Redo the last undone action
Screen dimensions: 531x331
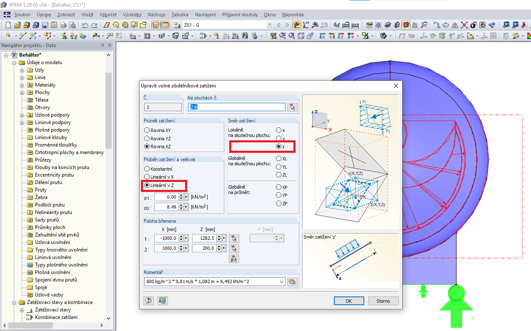click(94, 25)
